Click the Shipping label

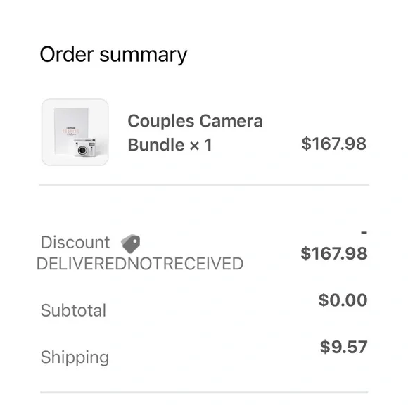click(75, 357)
